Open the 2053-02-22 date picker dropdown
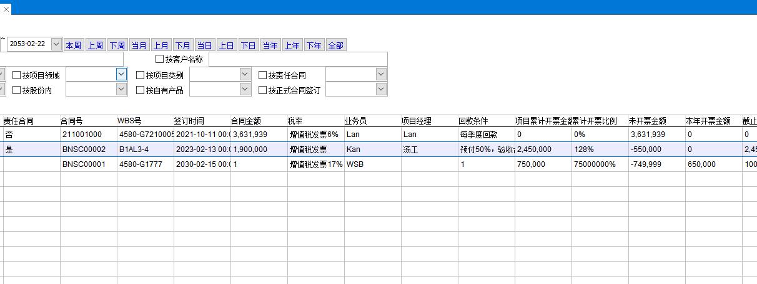The image size is (757, 284). 56,44
